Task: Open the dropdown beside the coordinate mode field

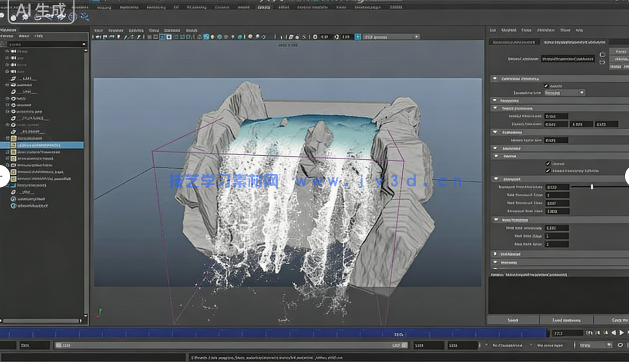Action: (x=582, y=92)
